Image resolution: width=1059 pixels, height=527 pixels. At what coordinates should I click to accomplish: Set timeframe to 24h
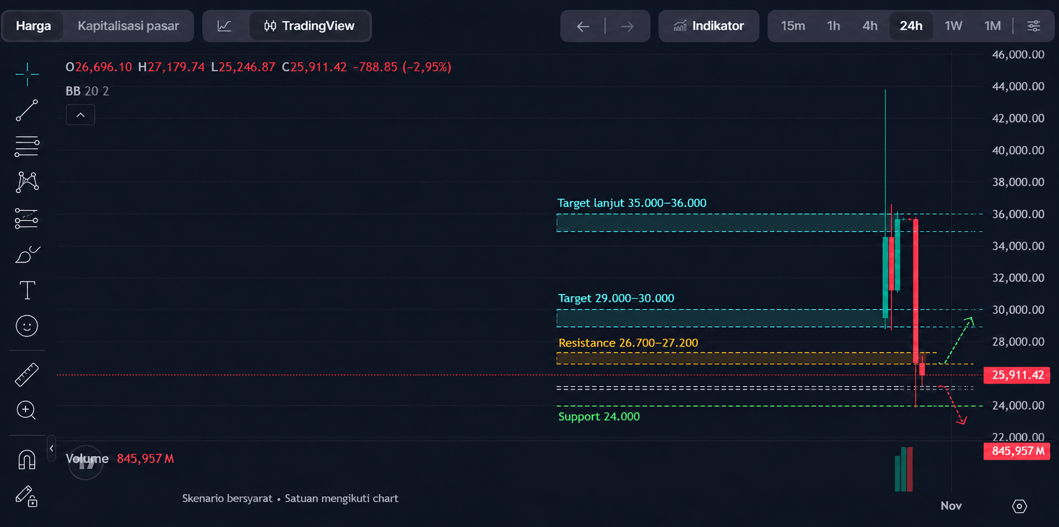[911, 26]
